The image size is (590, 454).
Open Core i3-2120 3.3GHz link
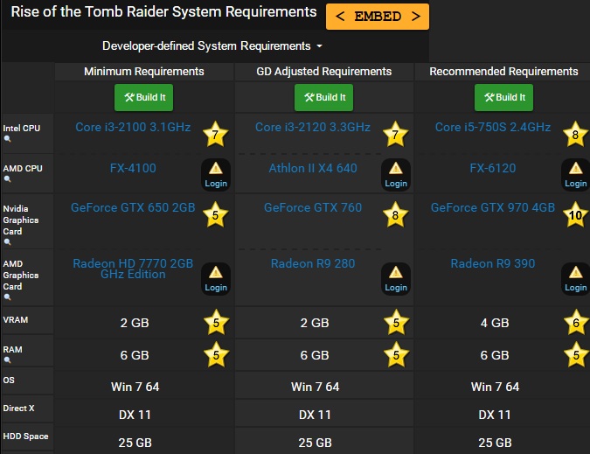(313, 127)
